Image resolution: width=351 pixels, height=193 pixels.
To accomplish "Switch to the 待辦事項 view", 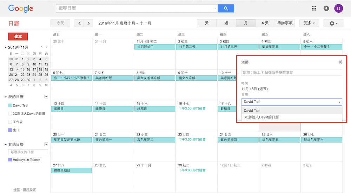I will coord(285,23).
